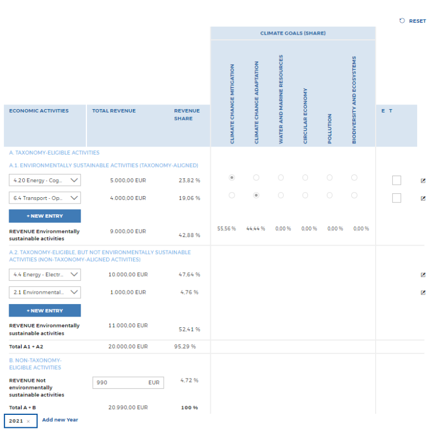This screenshot has height=437, width=441.
Task: Tick the checkbox in 4.20 Energy row
Action: pyautogui.click(x=397, y=180)
